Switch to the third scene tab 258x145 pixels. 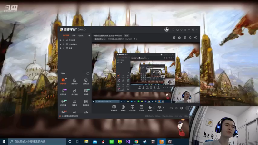pos(81,35)
